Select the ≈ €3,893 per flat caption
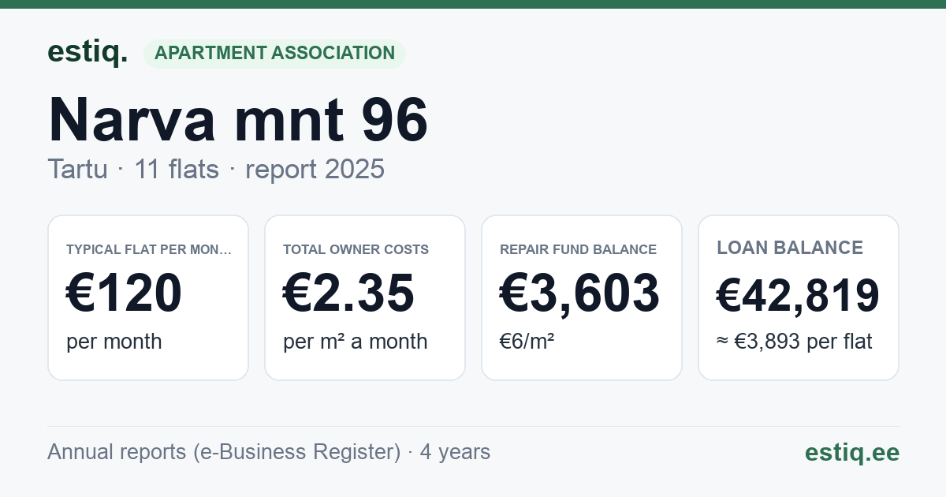The image size is (946, 497). 795,342
